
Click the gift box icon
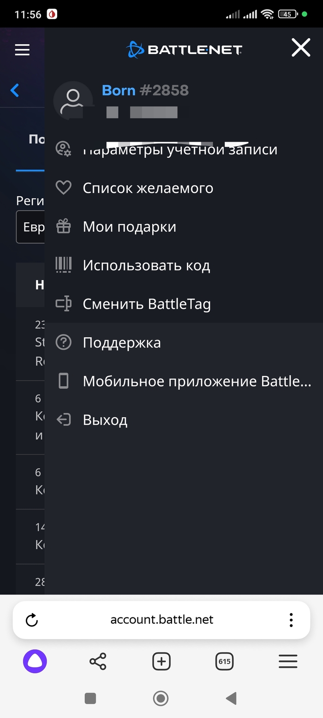tap(63, 226)
